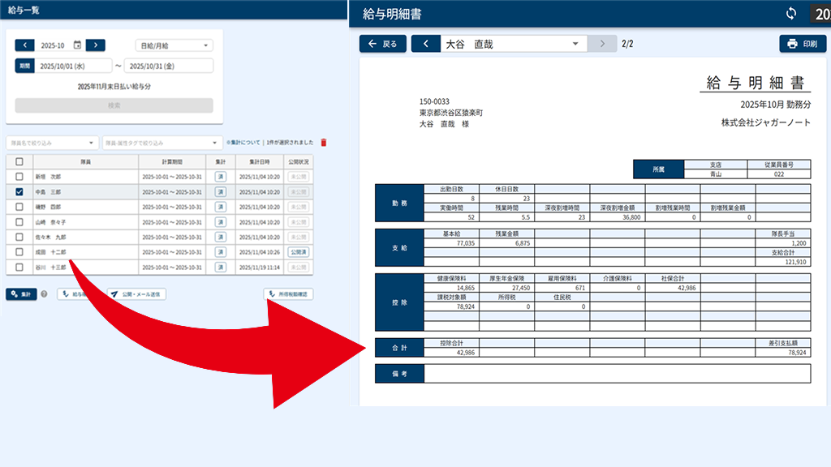831x467 pixels.
Task: Open the attribute tag filter dropdown
Action: tap(161, 143)
